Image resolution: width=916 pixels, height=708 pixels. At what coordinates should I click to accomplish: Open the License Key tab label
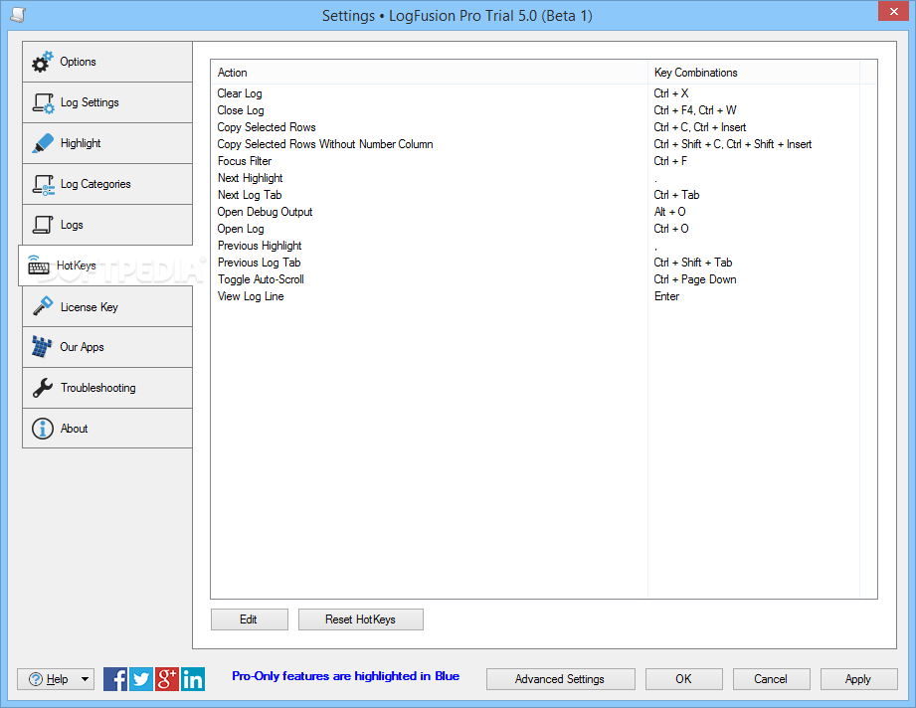pos(90,306)
